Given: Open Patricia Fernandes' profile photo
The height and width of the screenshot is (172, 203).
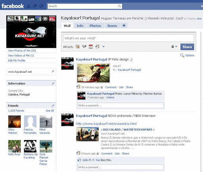Looking at the screenshot, I should pyautogui.click(x=30, y=122).
